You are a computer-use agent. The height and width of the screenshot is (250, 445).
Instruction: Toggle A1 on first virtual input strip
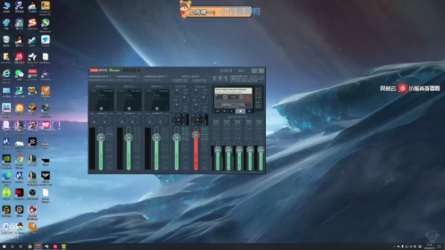click(185, 129)
